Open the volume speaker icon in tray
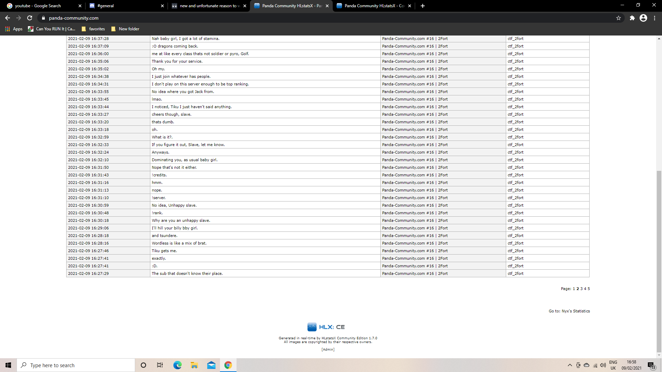The image size is (662, 372). click(x=603, y=365)
